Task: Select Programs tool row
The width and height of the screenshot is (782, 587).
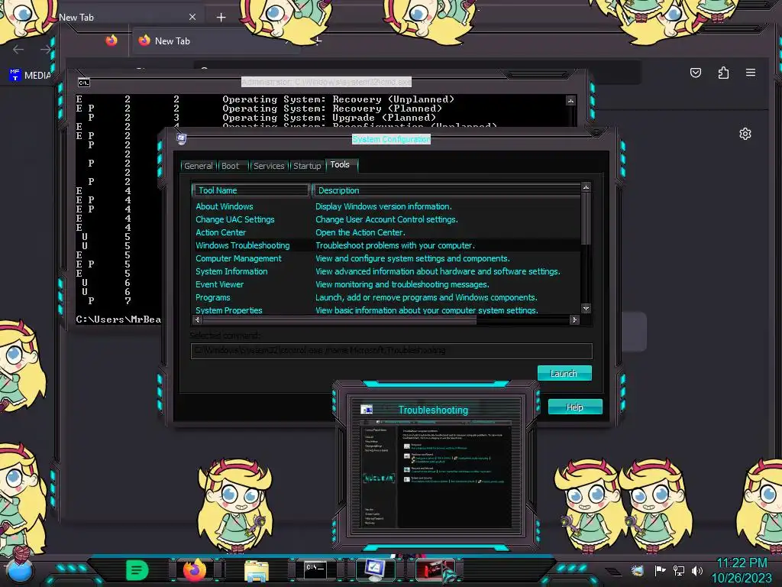Action: pos(386,297)
